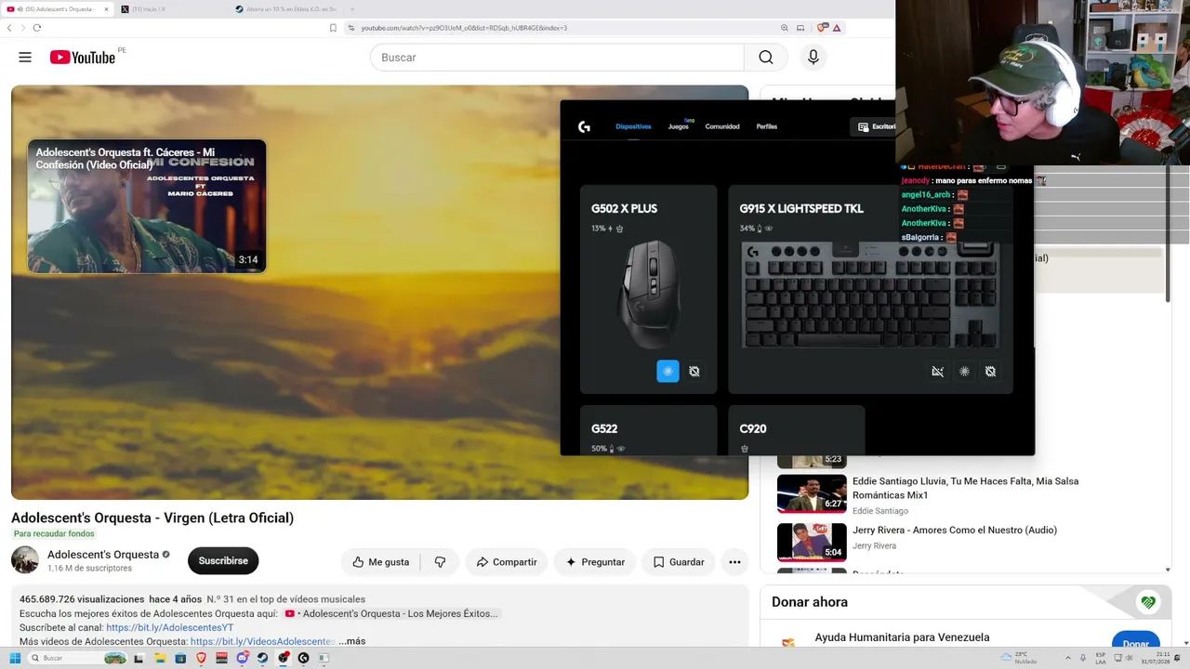Expand the description with ...más
The width and height of the screenshot is (1190, 669).
[352, 641]
